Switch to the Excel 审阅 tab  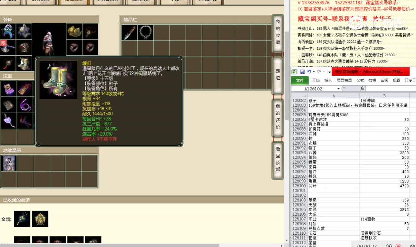[x=384, y=80]
